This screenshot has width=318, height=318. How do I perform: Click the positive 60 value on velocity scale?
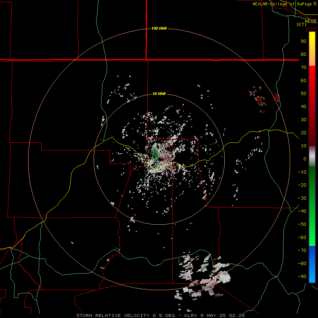click(304, 80)
